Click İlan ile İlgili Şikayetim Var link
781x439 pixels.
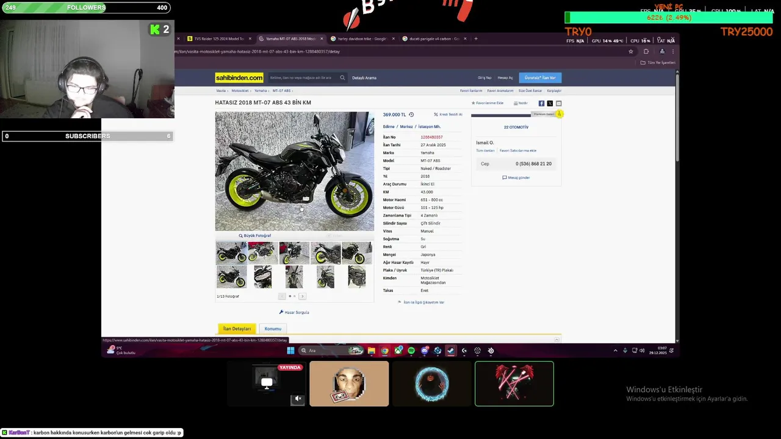[421, 302]
